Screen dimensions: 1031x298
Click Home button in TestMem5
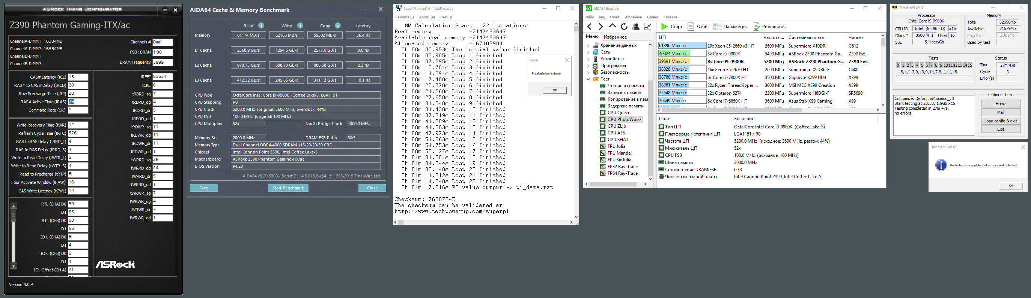pyautogui.click(x=1001, y=104)
